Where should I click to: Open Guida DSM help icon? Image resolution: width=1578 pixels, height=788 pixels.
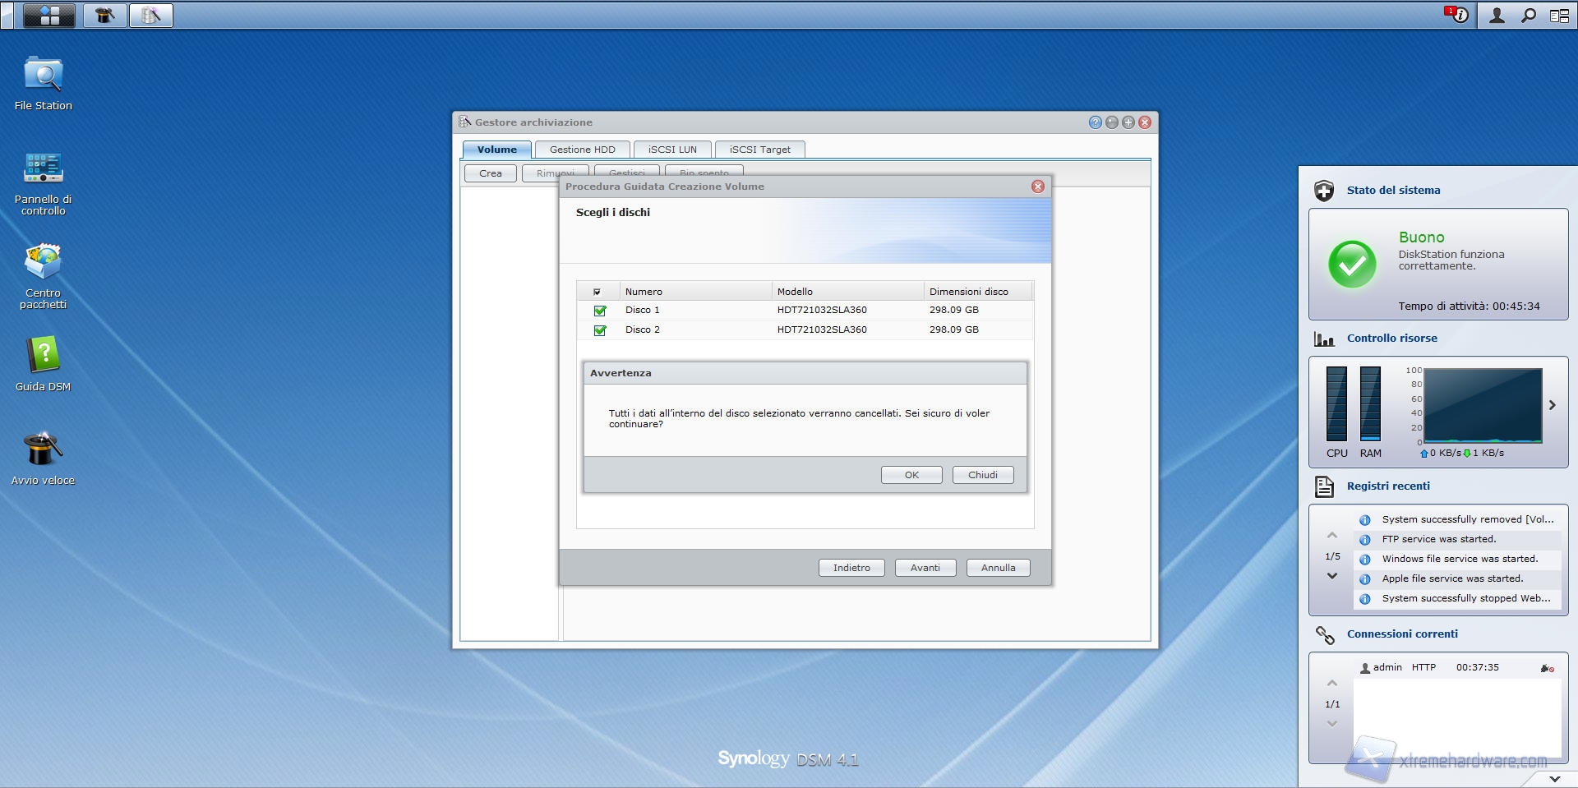tap(43, 357)
